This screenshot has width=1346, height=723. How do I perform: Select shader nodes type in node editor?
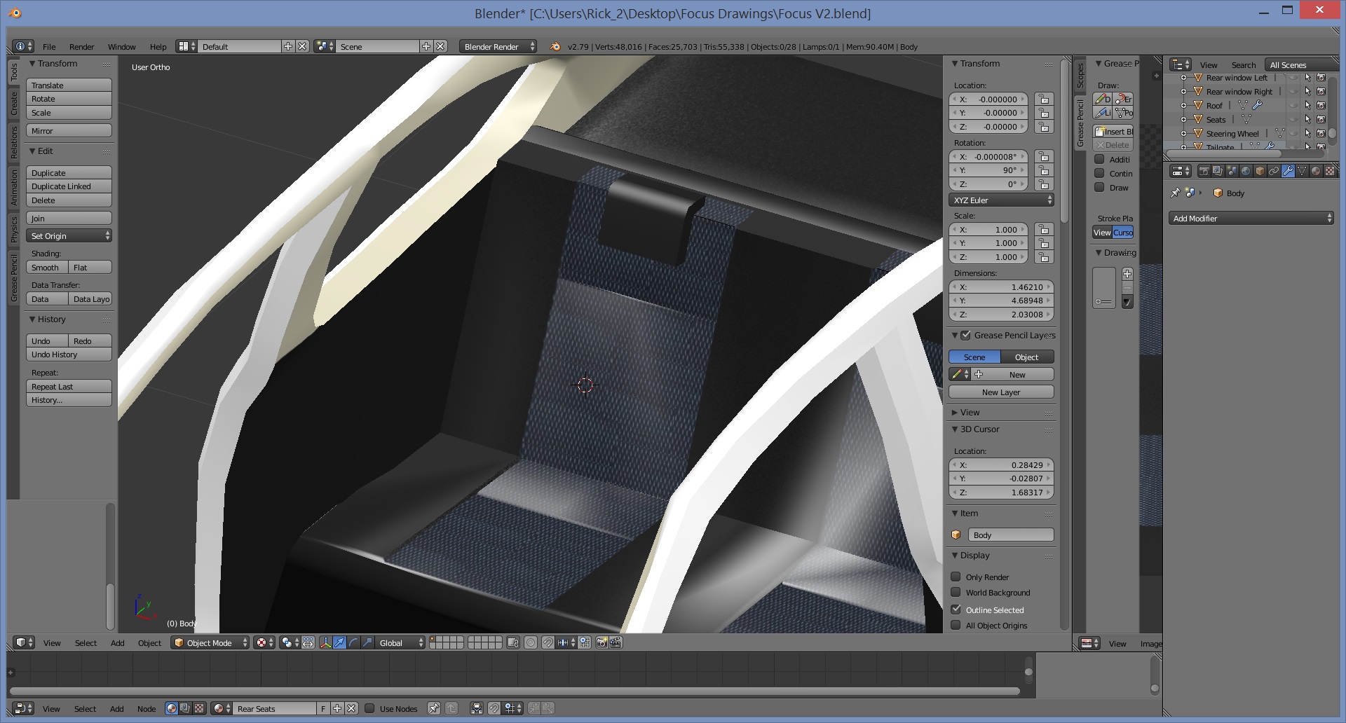pyautogui.click(x=171, y=708)
